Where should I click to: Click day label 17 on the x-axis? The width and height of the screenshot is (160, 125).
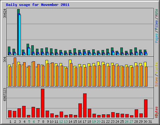coord(84,122)
